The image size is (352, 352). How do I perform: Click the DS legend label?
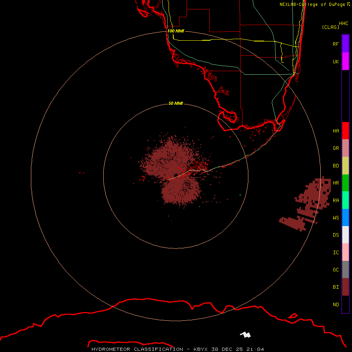coord(336,235)
